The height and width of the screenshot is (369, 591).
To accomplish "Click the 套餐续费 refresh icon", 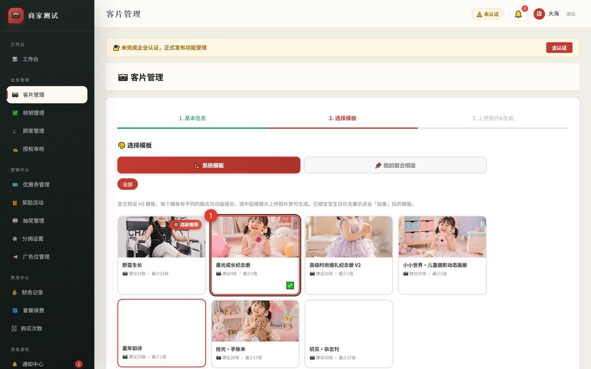I will (15, 310).
